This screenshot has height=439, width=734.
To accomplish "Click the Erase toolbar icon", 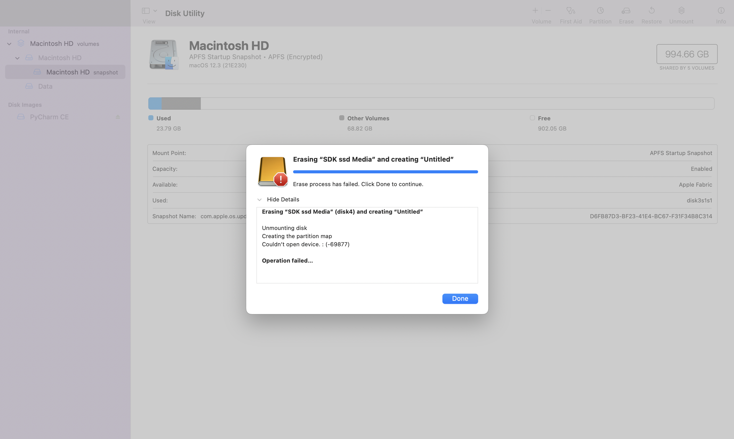I will [x=626, y=11].
